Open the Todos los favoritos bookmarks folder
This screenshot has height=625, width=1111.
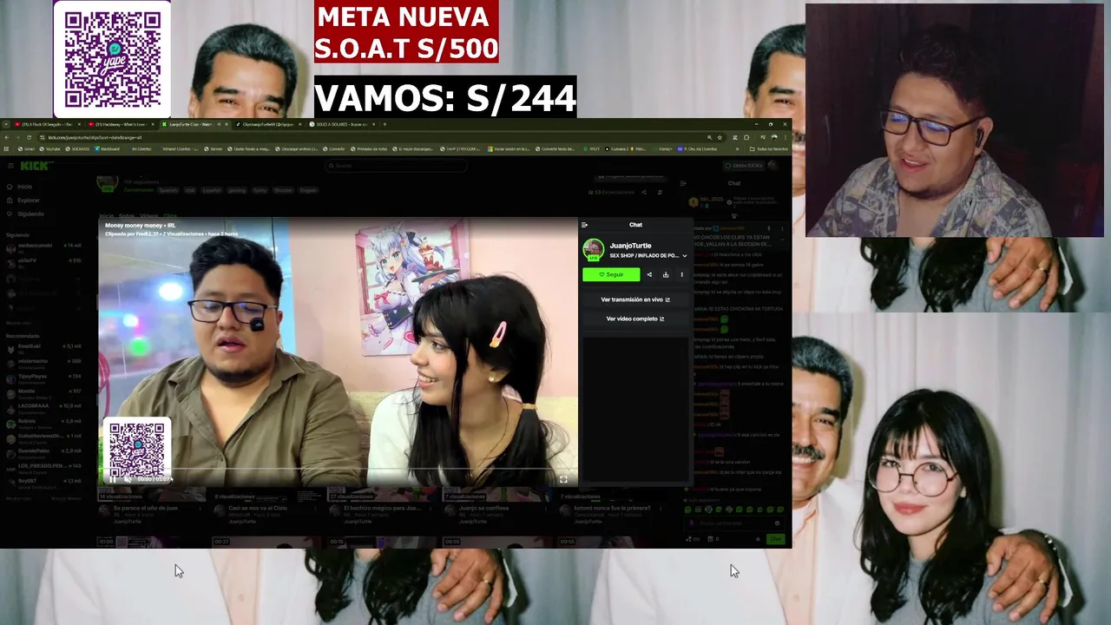769,148
